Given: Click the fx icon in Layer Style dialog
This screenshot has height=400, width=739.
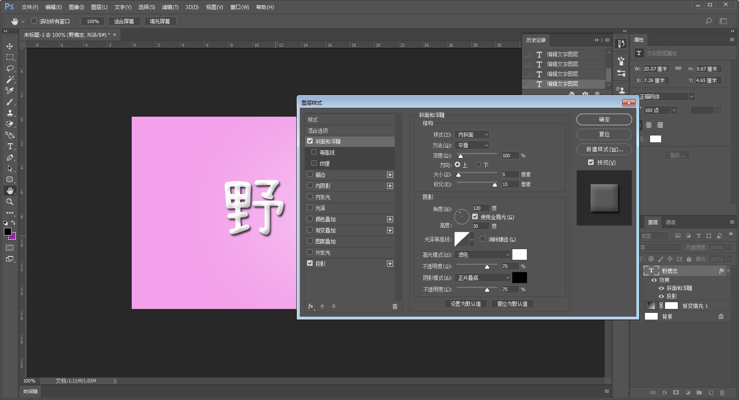Looking at the screenshot, I should (x=311, y=306).
